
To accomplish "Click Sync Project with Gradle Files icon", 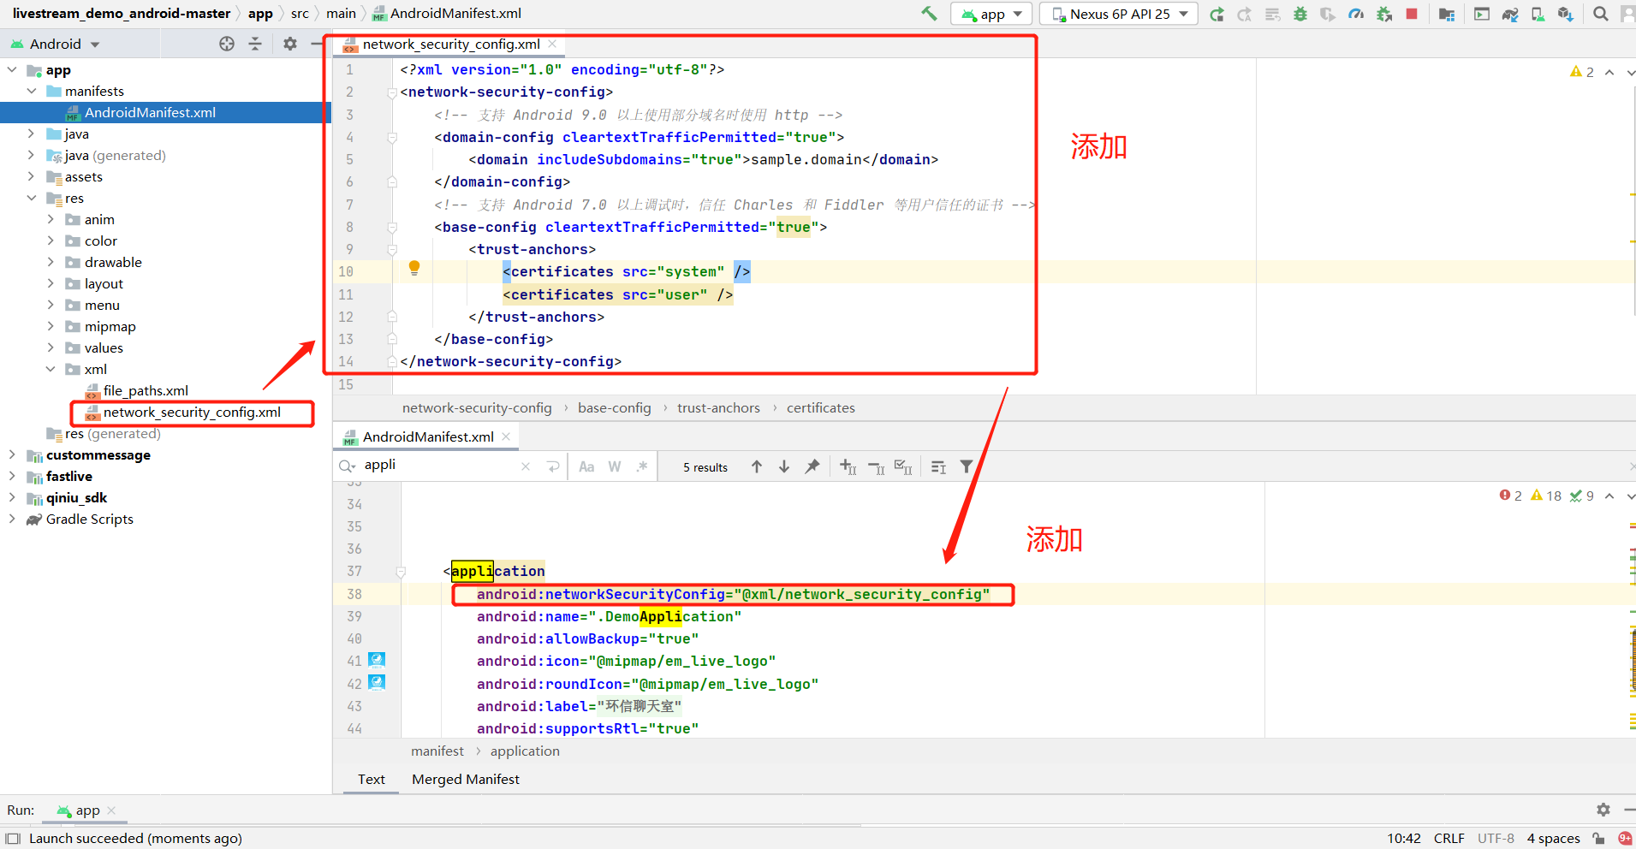I will [1510, 14].
